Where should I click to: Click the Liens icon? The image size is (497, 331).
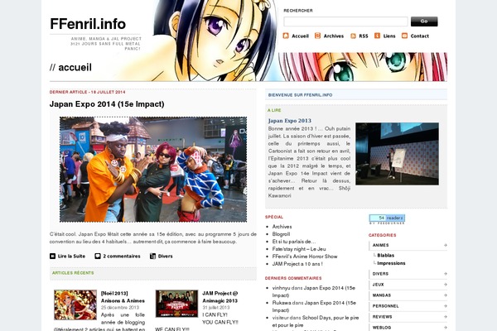377,36
